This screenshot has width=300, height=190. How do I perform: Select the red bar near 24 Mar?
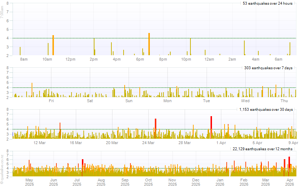(x=156, y=128)
